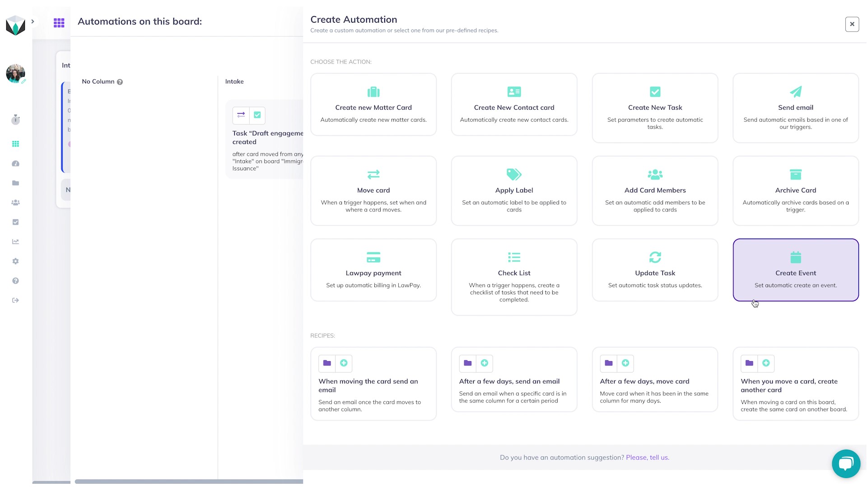Pick the Create Event action card
This screenshot has height=487, width=867.
[x=795, y=270]
